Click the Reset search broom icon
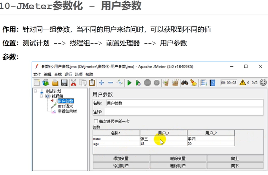 tap(194, 83)
